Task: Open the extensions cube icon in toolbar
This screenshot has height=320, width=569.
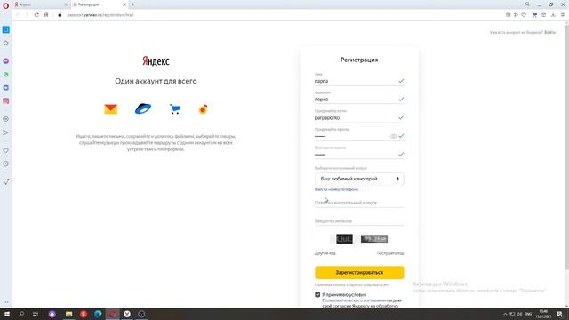Action: [543, 15]
